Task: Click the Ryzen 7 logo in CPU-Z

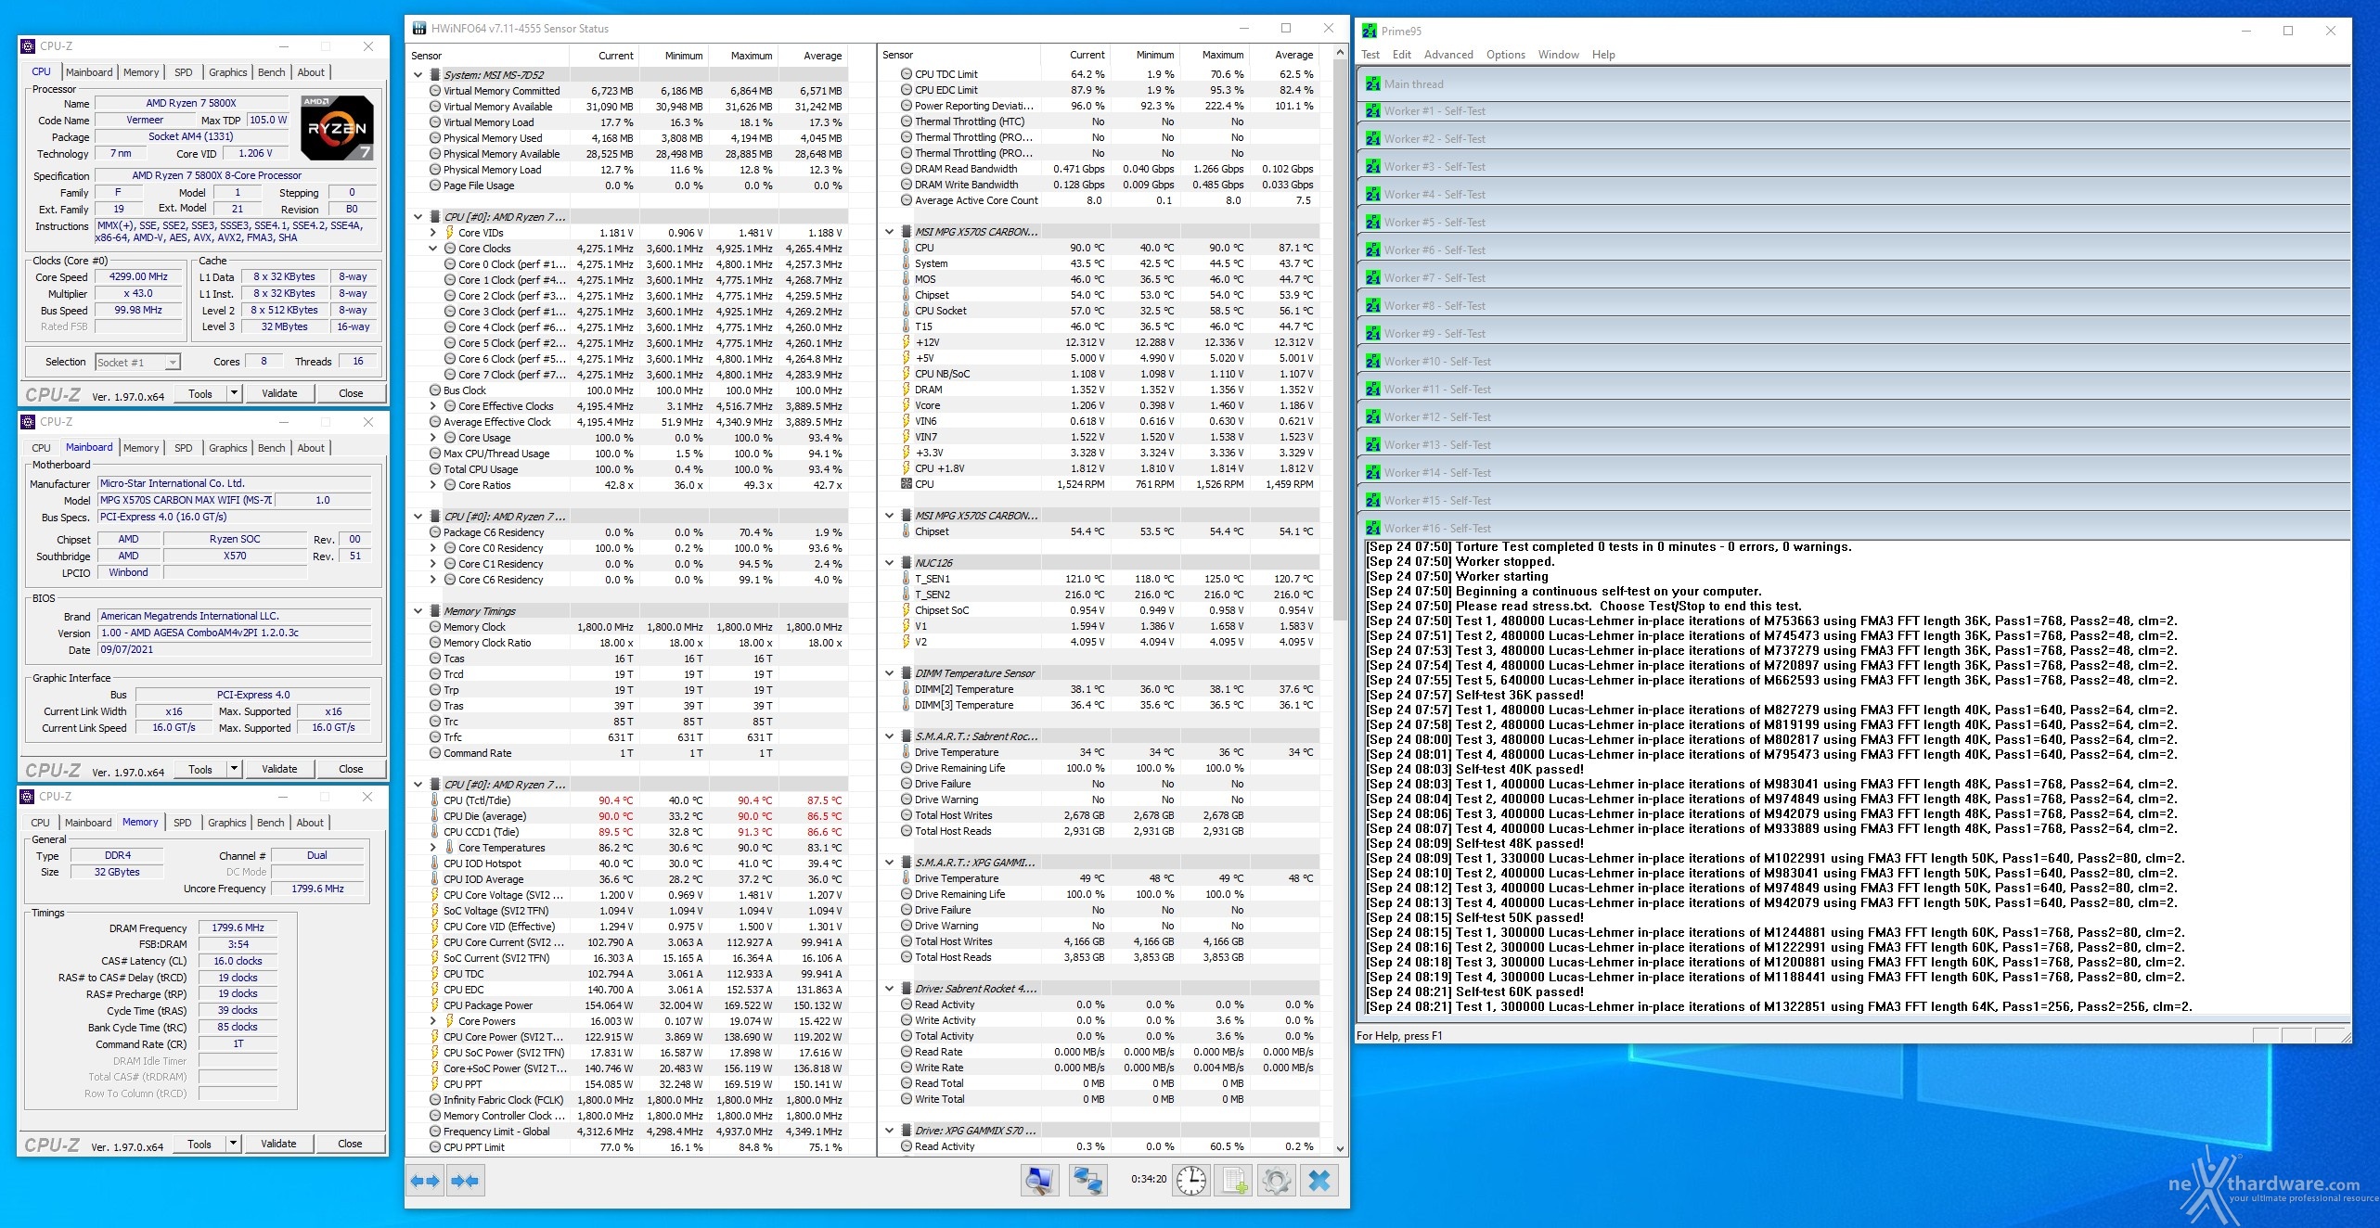Action: tap(337, 127)
